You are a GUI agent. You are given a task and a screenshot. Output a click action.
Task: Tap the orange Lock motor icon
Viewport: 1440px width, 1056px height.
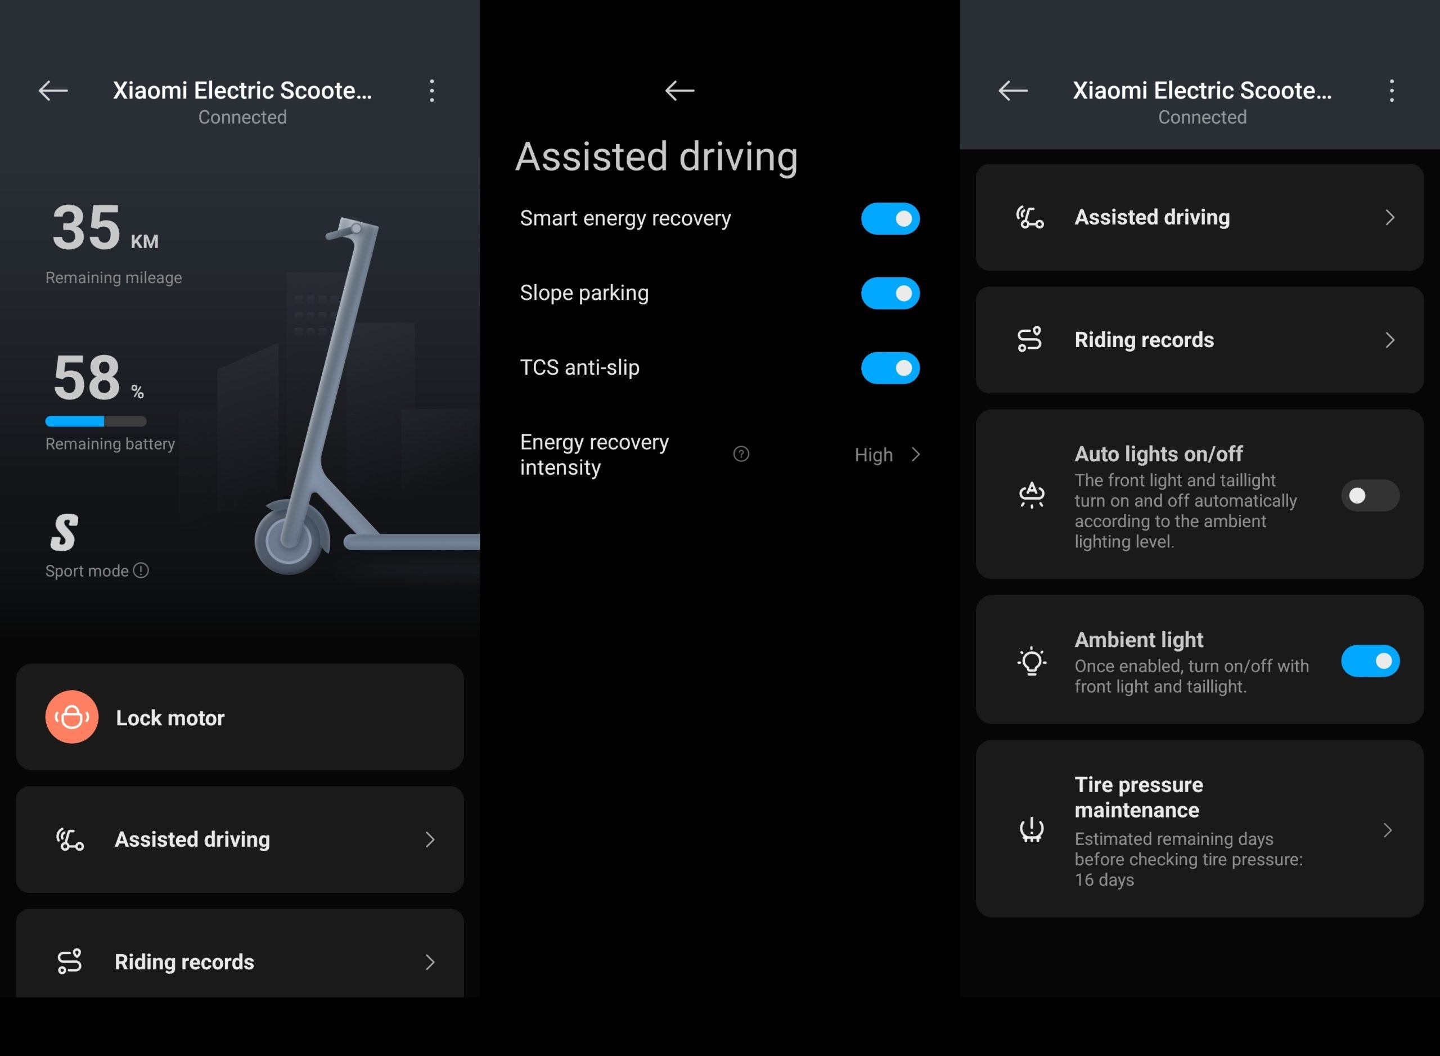[x=71, y=717]
